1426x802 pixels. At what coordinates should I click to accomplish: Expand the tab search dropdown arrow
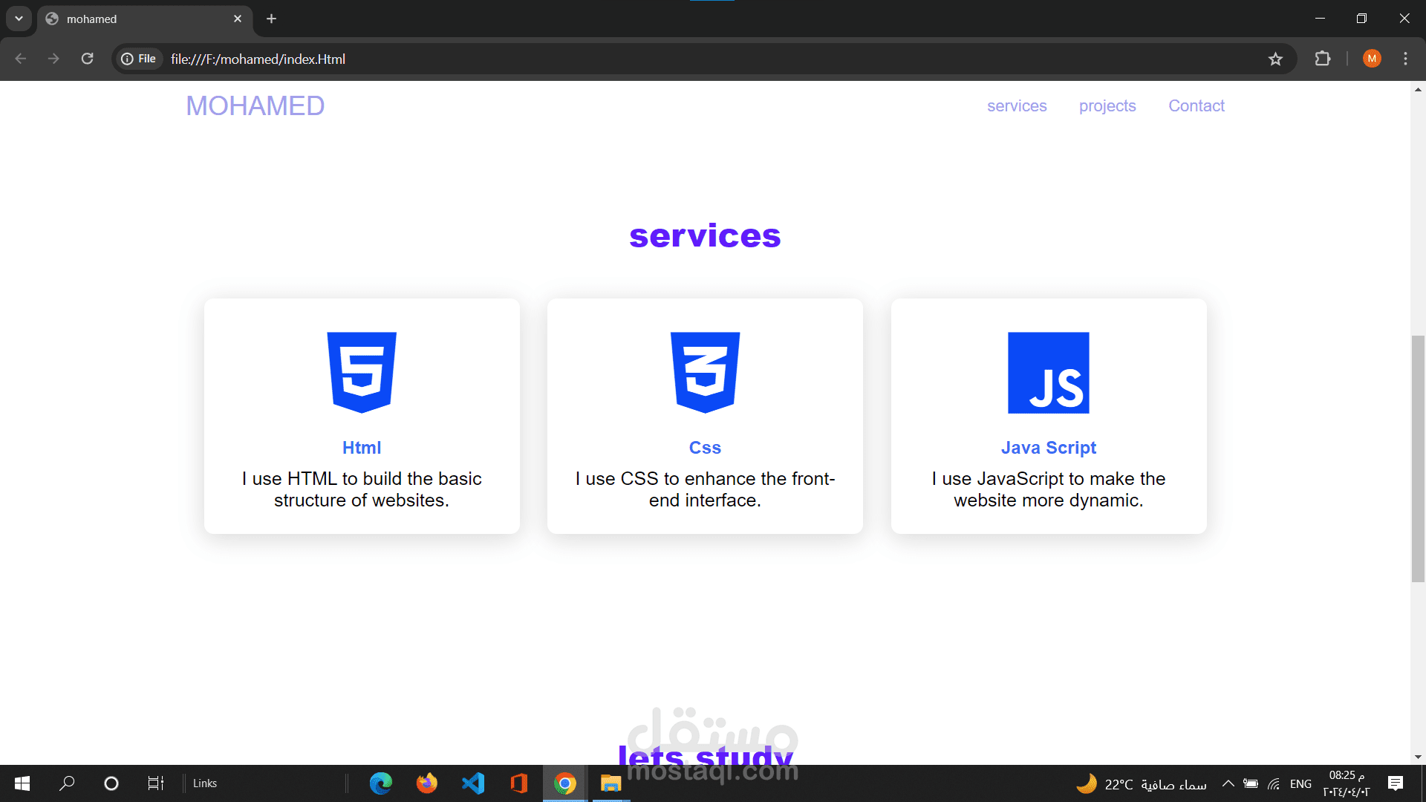19,19
